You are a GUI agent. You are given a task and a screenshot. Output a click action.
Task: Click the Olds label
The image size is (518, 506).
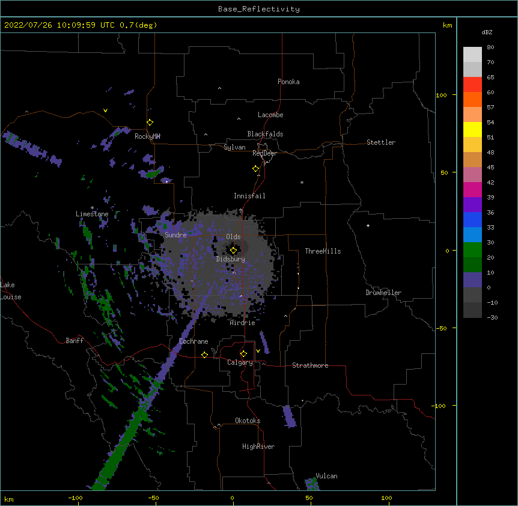(x=233, y=237)
